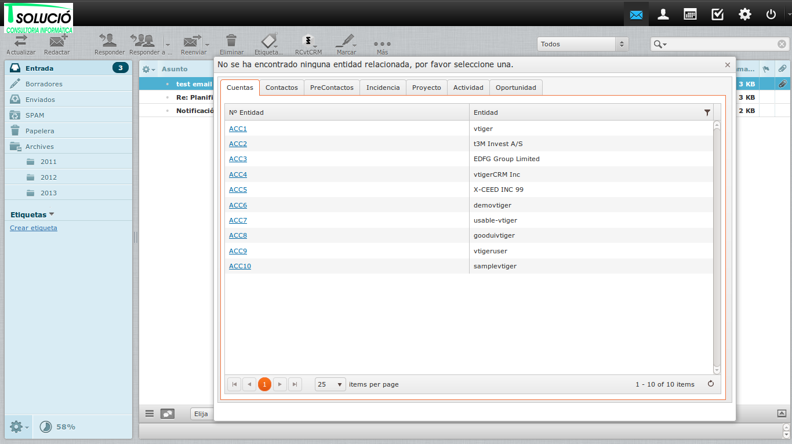Expand the Todos filter dropdown
The image size is (792, 444).
(x=583, y=44)
